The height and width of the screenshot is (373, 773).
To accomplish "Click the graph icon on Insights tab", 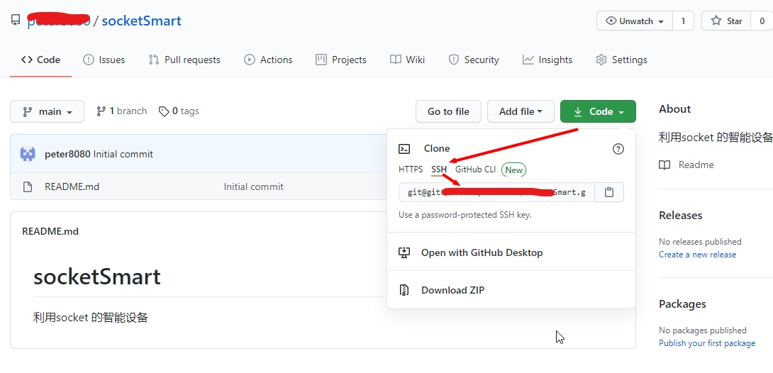I will [x=528, y=60].
